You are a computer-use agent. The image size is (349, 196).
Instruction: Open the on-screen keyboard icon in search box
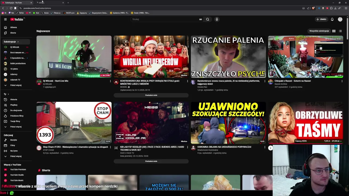click(x=201, y=19)
